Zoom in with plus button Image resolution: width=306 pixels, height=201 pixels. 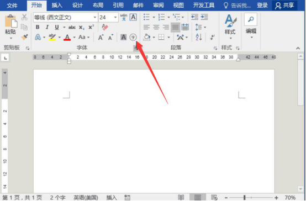click(276, 198)
